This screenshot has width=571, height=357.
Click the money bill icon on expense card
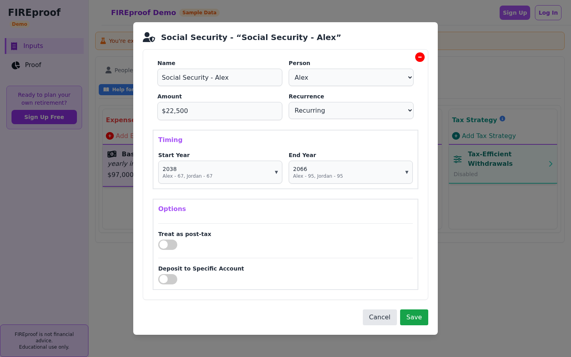pyautogui.click(x=112, y=154)
